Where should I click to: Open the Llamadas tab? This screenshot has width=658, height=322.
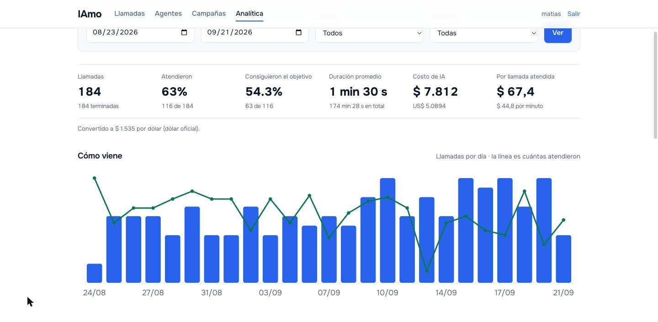click(x=129, y=14)
